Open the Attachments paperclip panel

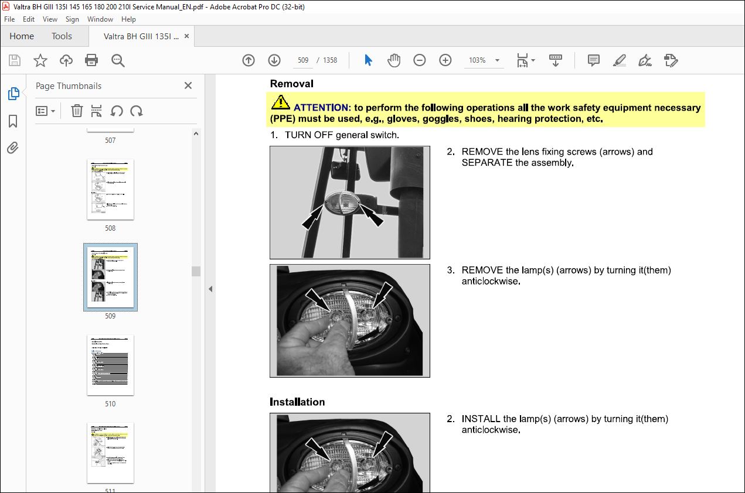click(x=13, y=148)
